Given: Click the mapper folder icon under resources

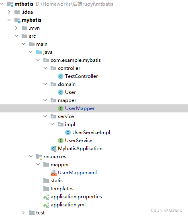Looking at the screenshot, I should tap(46, 165).
